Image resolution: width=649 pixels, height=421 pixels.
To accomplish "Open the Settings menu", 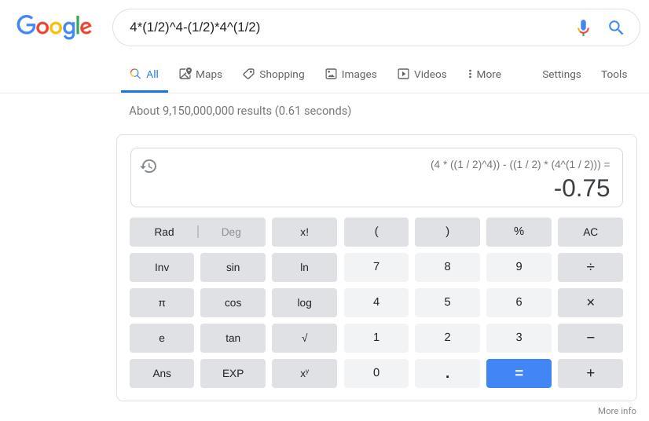I will click(x=561, y=74).
